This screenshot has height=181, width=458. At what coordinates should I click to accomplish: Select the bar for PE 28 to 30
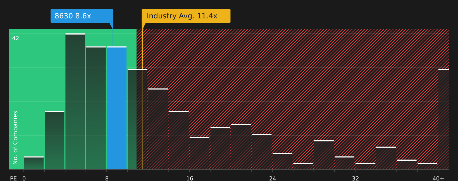coord(324,155)
